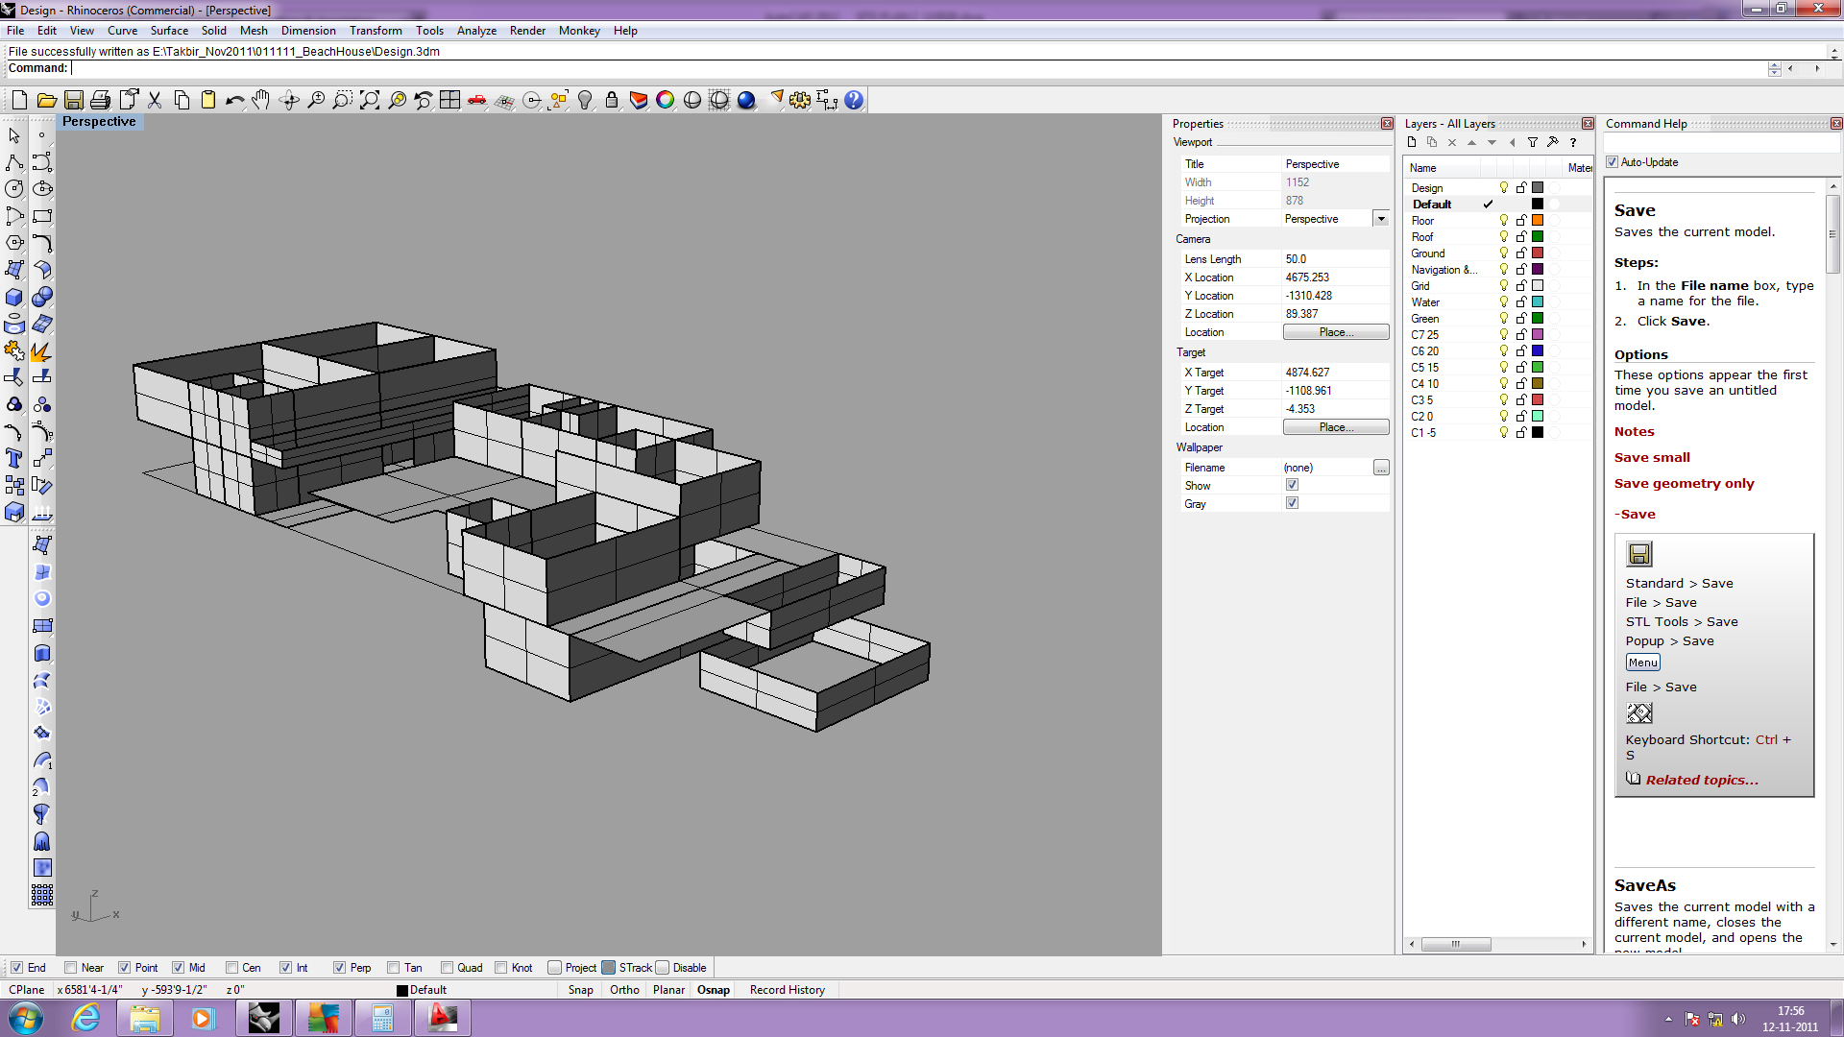Select the Zoom Window tool in toolbar
The width and height of the screenshot is (1844, 1037).
(x=342, y=100)
